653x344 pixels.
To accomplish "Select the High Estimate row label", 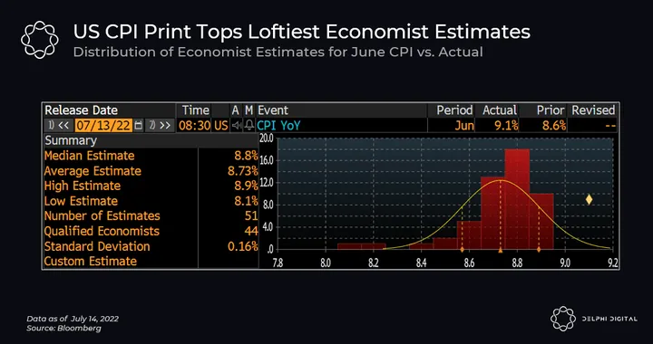I will (83, 186).
